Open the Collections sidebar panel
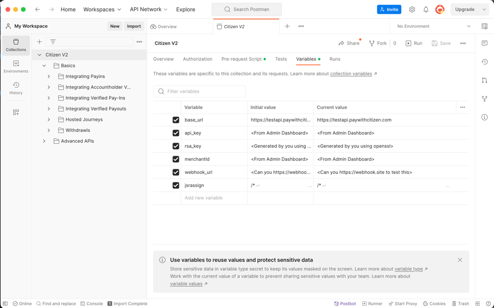The height and width of the screenshot is (308, 494). coord(16,45)
